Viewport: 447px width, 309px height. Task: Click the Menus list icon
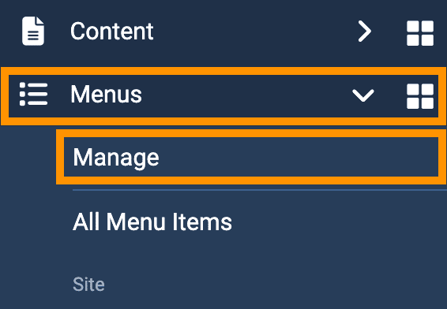point(33,94)
